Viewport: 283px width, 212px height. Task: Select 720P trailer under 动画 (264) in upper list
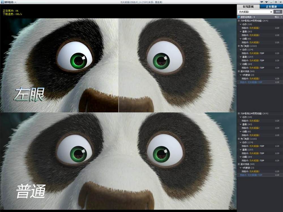(x=260, y=68)
